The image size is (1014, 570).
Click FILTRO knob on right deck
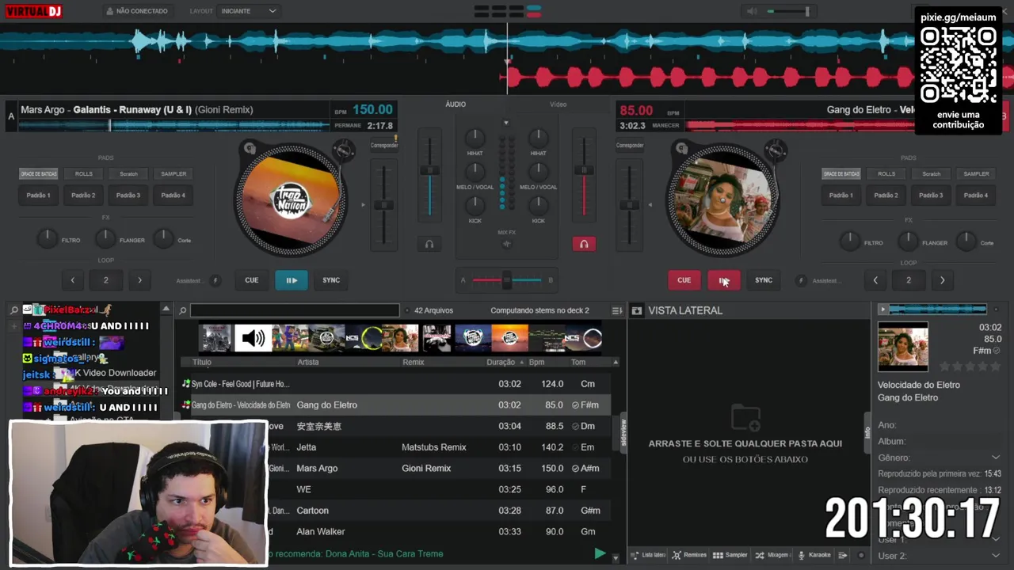[849, 241]
